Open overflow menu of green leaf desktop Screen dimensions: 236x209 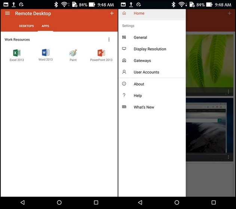[229, 91]
